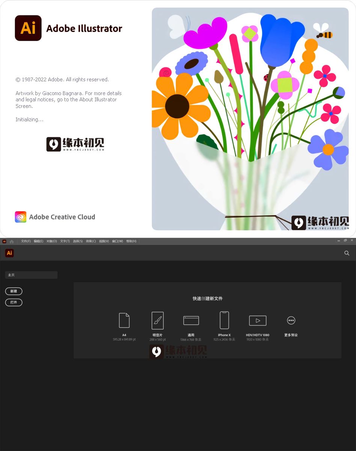Screen dimensions: 356x451
Task: Select the 通用 web preset icon
Action: (191, 320)
